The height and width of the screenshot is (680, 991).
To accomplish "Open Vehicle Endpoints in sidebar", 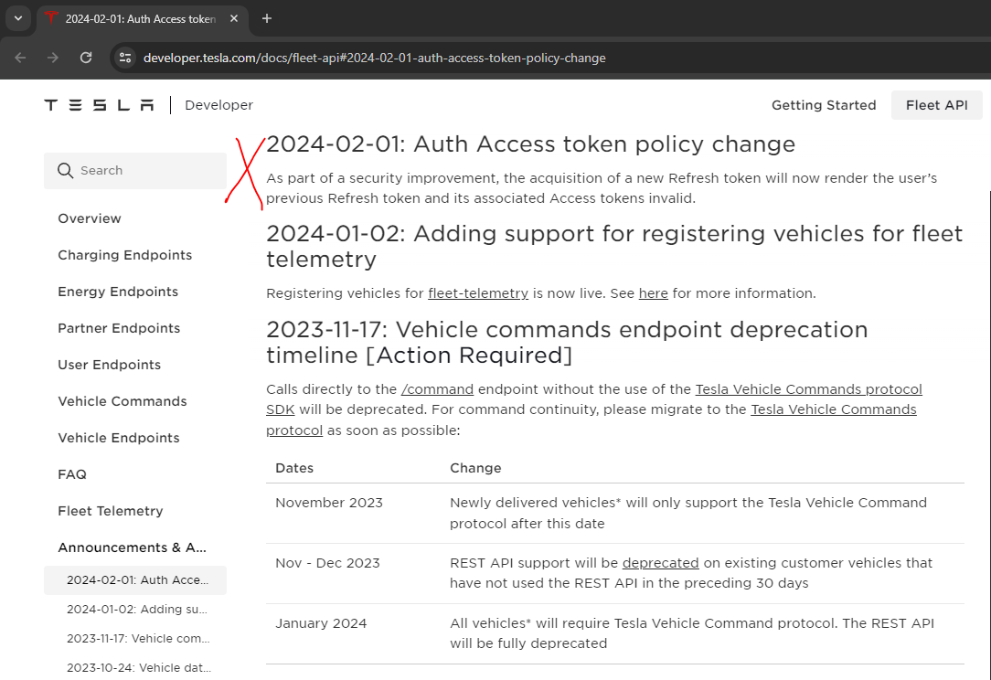I will point(118,438).
